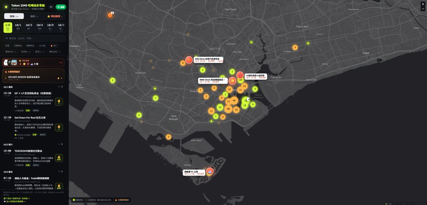Toggle the 峰会论坛 category chip
This screenshot has height=205, width=427.
tap(55, 52)
